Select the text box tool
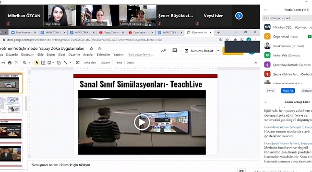Image resolution: width=312 pixels, height=172 pixels. click(43, 63)
